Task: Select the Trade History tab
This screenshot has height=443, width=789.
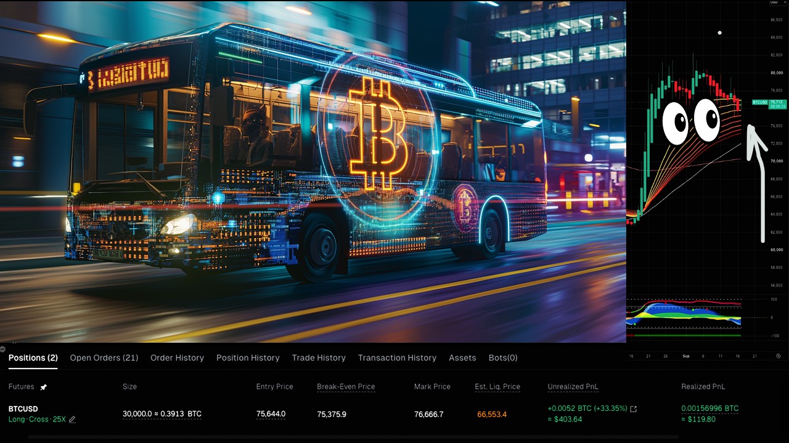Action: 319,357
